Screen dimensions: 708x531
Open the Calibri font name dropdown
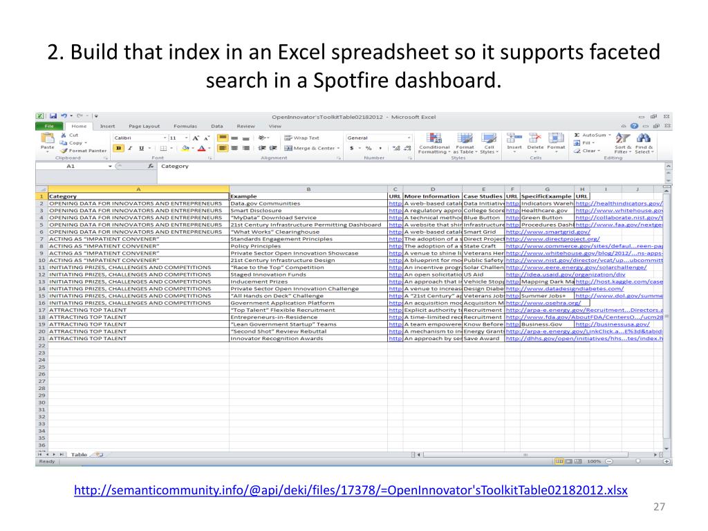pyautogui.click(x=165, y=138)
